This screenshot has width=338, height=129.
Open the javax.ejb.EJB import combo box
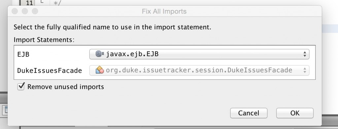tap(199, 54)
